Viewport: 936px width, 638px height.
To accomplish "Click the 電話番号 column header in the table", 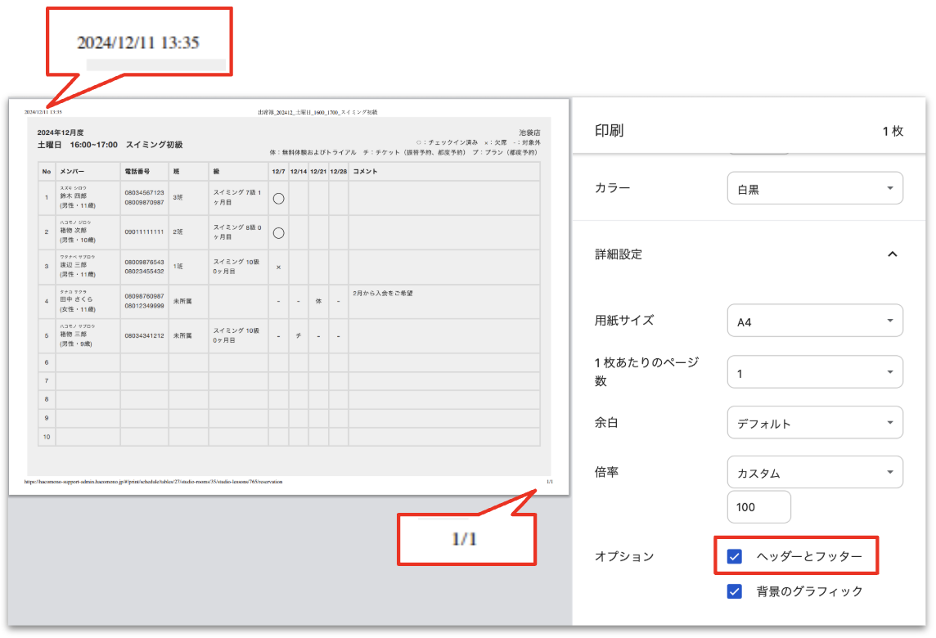I will click(137, 172).
